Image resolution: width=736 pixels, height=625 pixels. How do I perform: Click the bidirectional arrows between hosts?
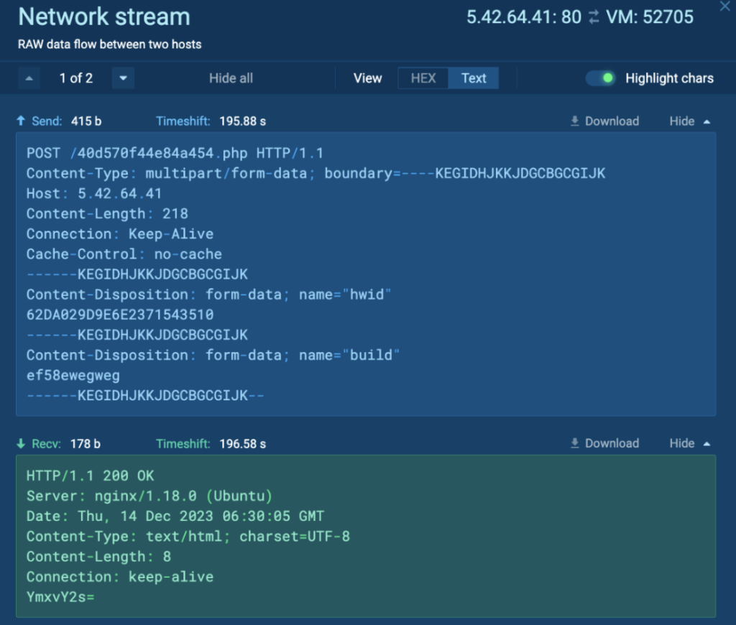[593, 18]
